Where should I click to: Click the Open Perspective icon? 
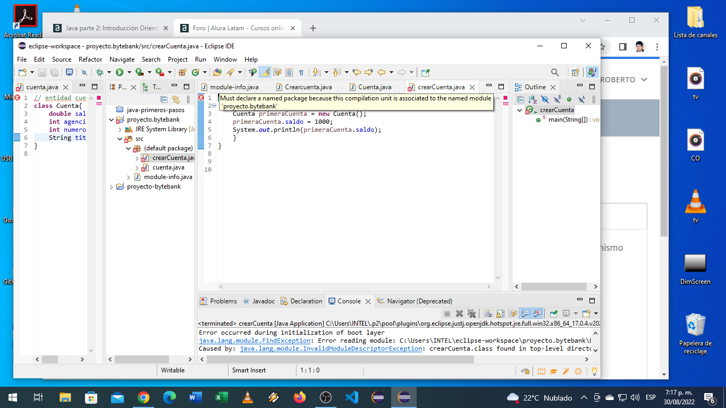pos(575,72)
